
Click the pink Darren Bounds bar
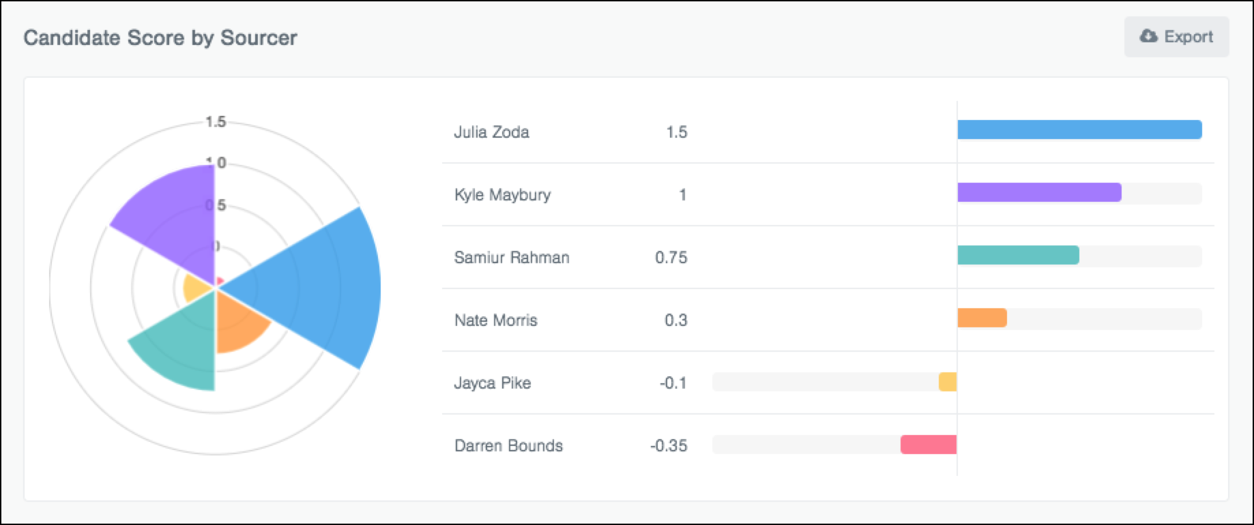coord(929,445)
